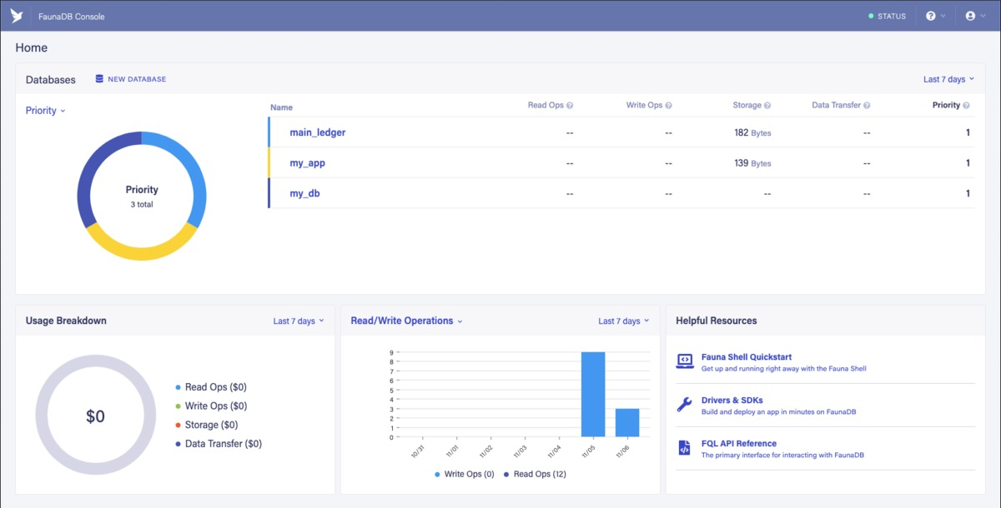The image size is (1001, 508).
Task: Click the FQL API Reference document icon
Action: (684, 448)
